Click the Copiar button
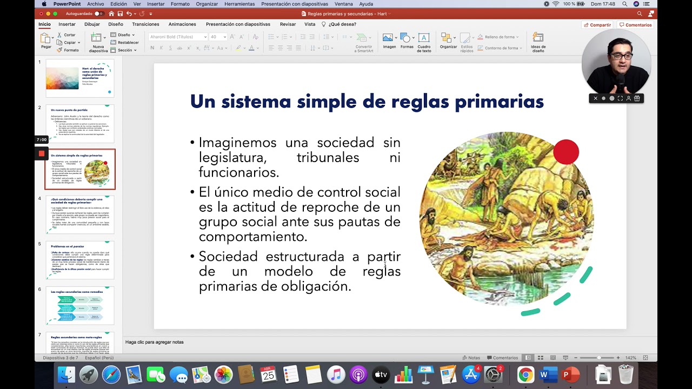 (66, 42)
